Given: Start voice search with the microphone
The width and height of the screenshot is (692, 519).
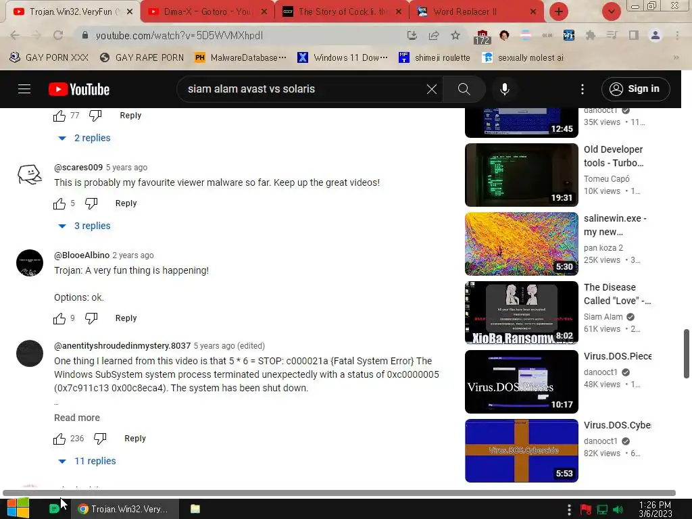Looking at the screenshot, I should [x=504, y=89].
